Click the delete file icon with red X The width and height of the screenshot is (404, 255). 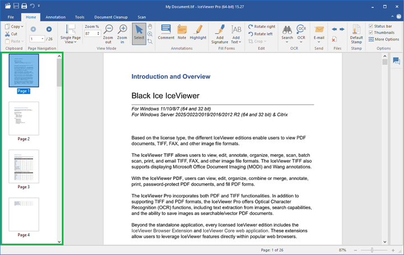(334, 39)
